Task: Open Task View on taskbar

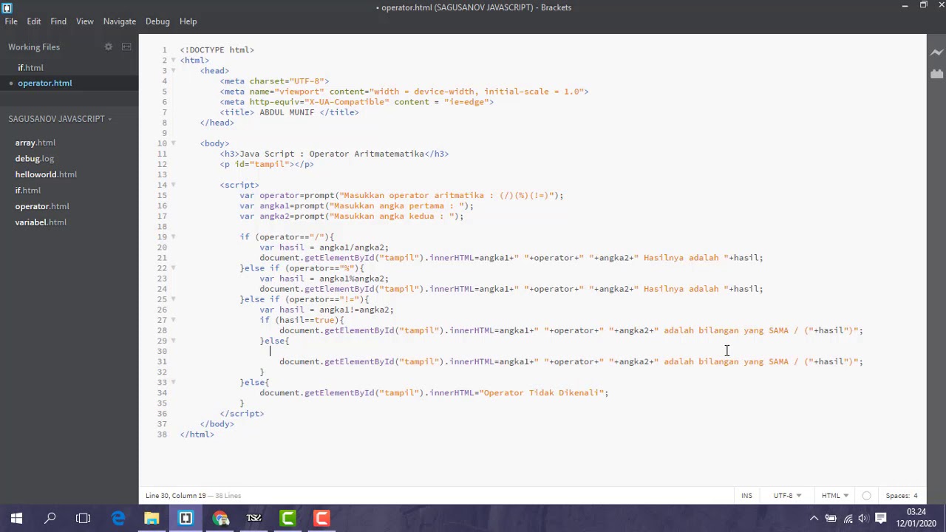Action: click(84, 519)
